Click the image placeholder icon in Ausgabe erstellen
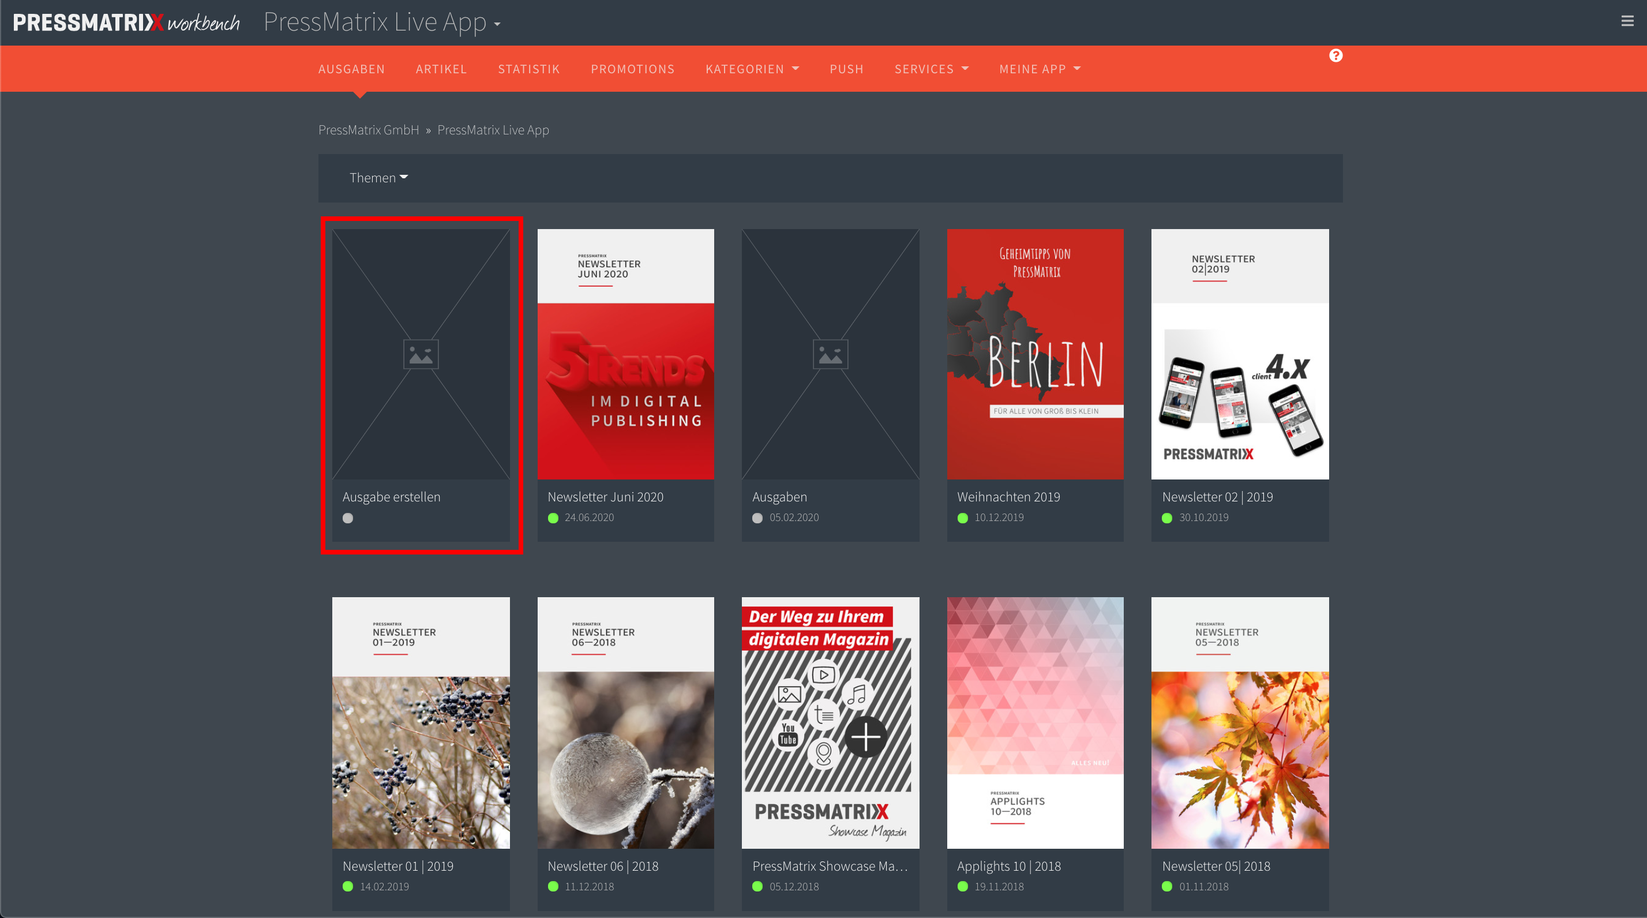Screen dimensions: 1647x918 [x=421, y=354]
